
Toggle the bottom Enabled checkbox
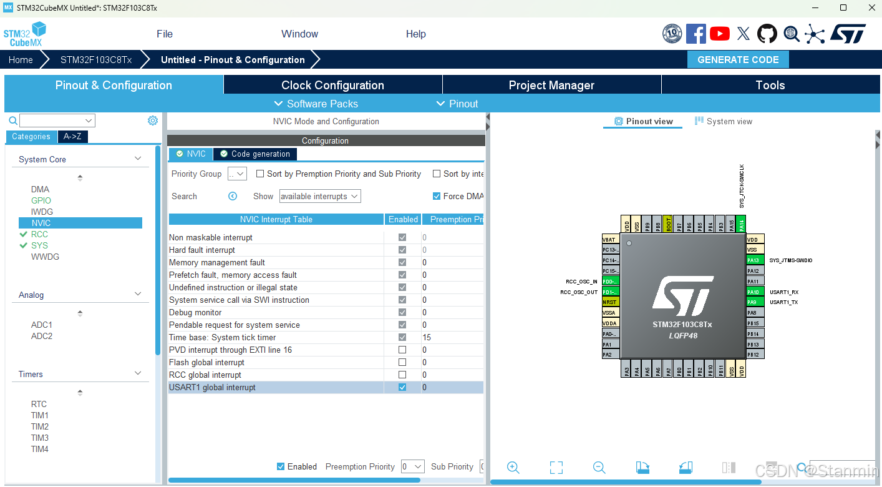click(281, 466)
